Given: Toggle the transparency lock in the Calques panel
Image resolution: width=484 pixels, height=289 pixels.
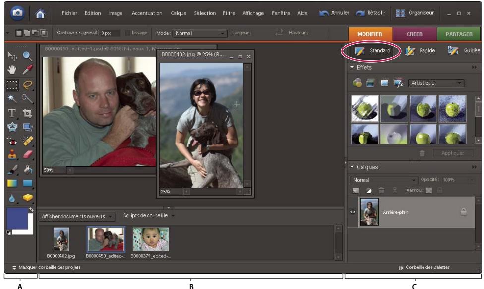Looking at the screenshot, I should (428, 190).
